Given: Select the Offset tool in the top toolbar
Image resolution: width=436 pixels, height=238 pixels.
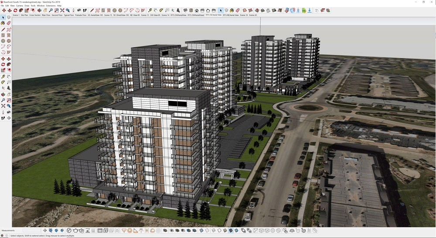Looking at the screenshot, I should (x=33, y=10).
